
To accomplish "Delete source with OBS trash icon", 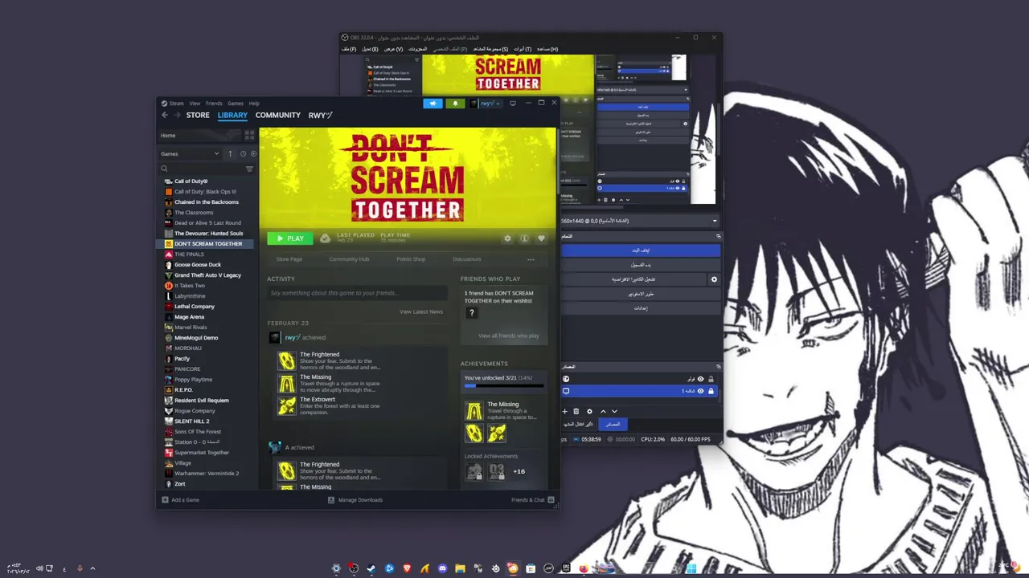I will [576, 411].
